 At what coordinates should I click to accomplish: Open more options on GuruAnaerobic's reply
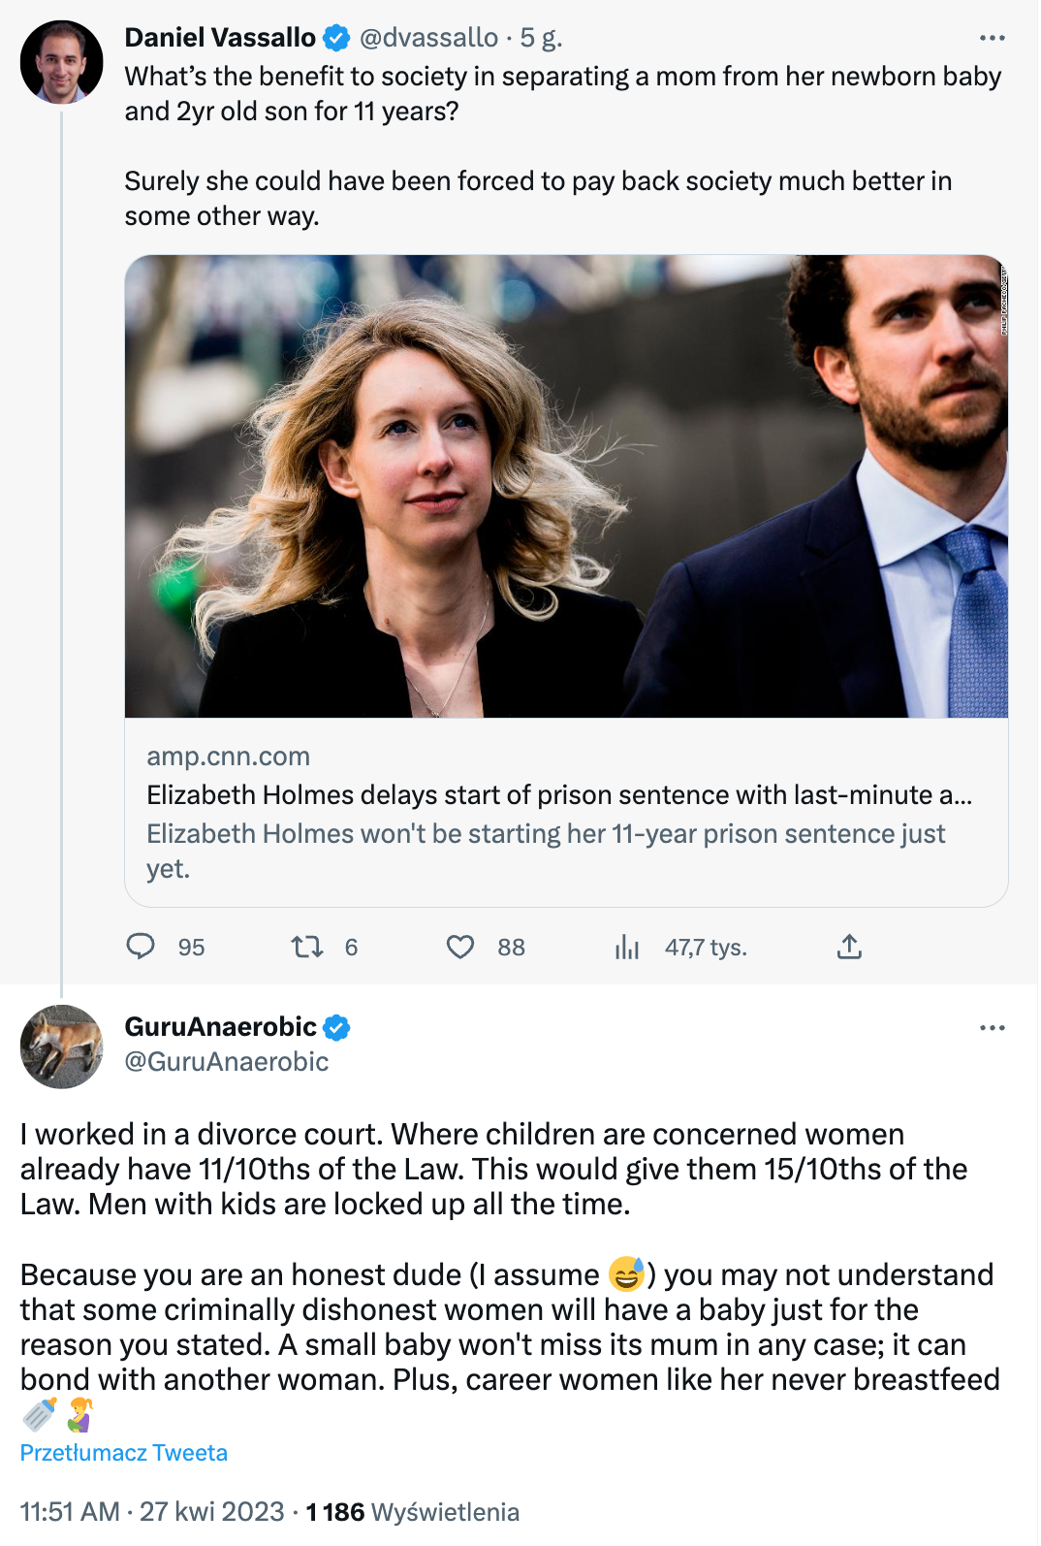tap(992, 1027)
